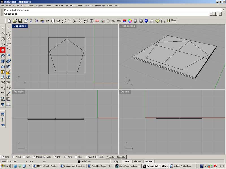Click the Undo arrow icon
Screen dimensions: 226x169
[x=47, y=21]
